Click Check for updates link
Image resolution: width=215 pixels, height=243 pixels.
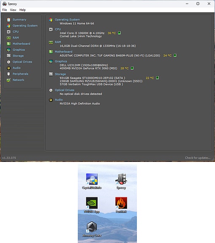click(198, 158)
